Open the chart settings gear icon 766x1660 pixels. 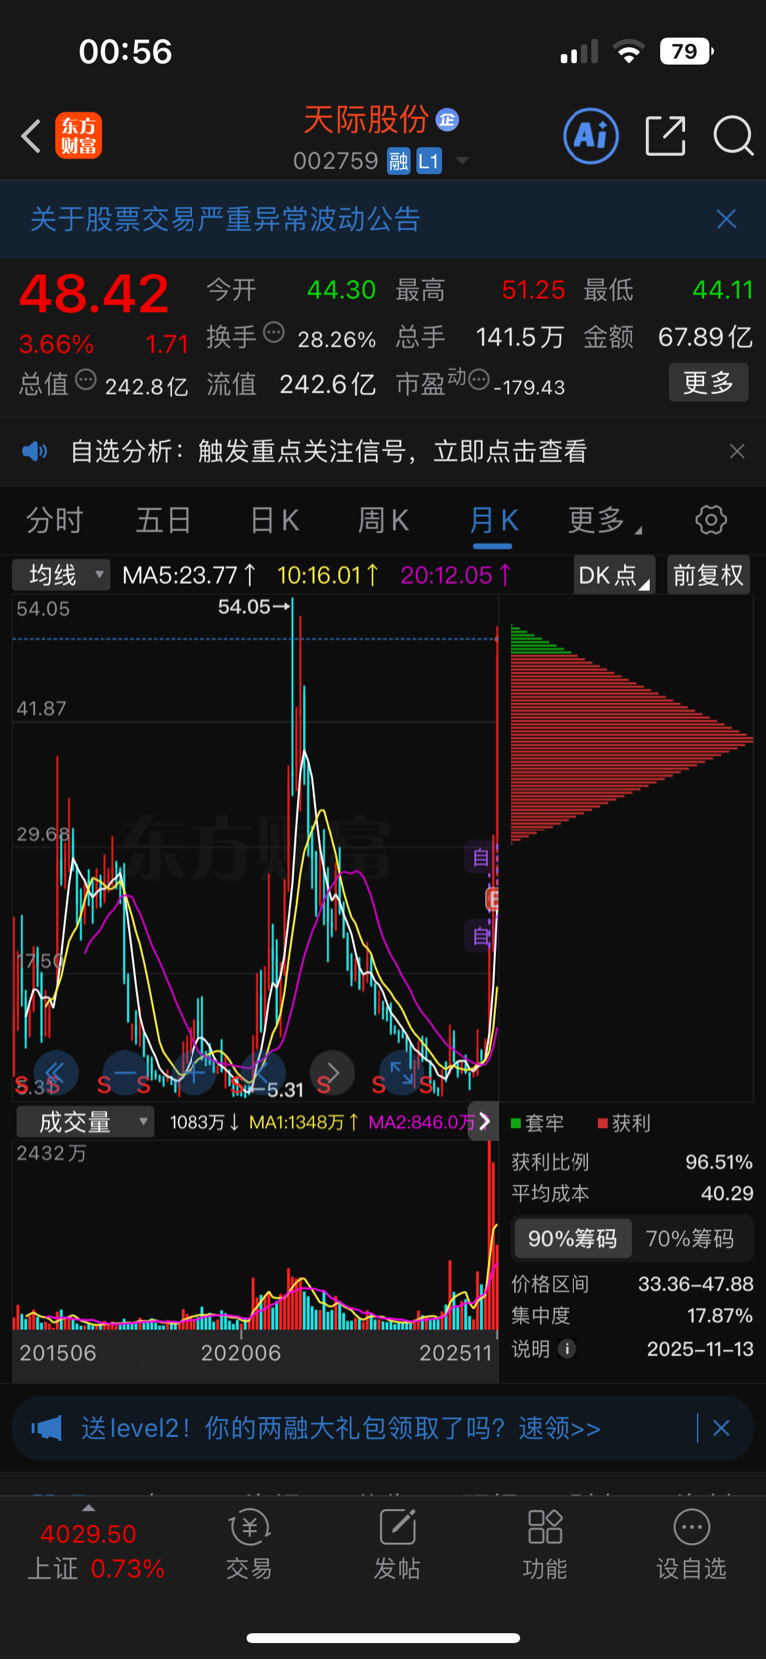click(x=711, y=520)
